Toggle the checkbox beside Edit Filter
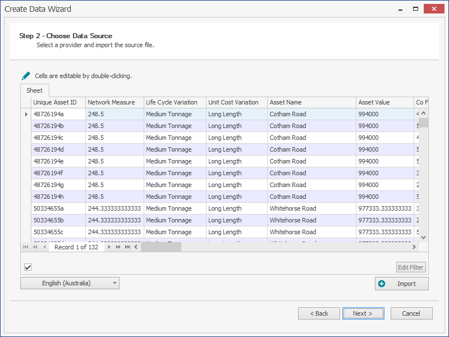 28,267
